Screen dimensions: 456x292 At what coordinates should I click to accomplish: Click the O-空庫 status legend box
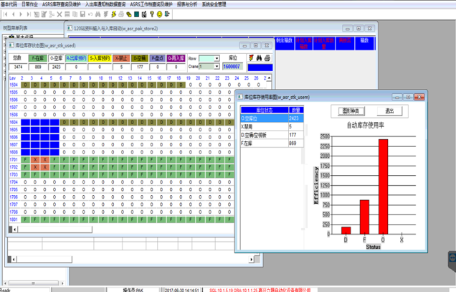[x=57, y=58]
